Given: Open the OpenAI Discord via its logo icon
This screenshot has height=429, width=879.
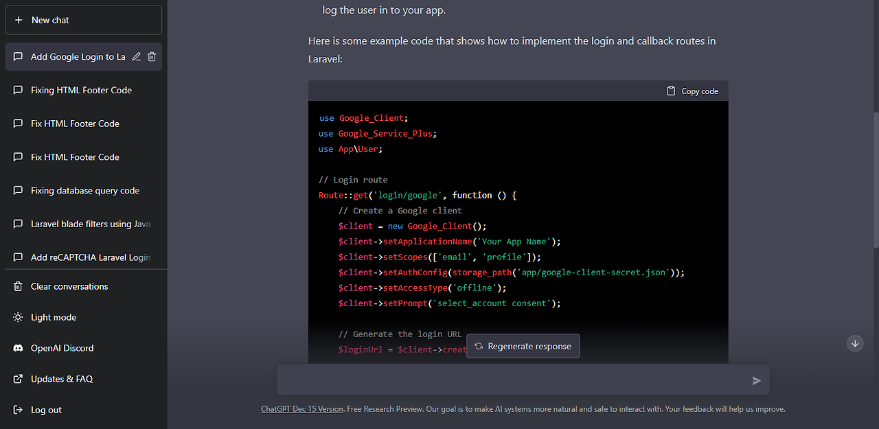Looking at the screenshot, I should pyautogui.click(x=17, y=348).
